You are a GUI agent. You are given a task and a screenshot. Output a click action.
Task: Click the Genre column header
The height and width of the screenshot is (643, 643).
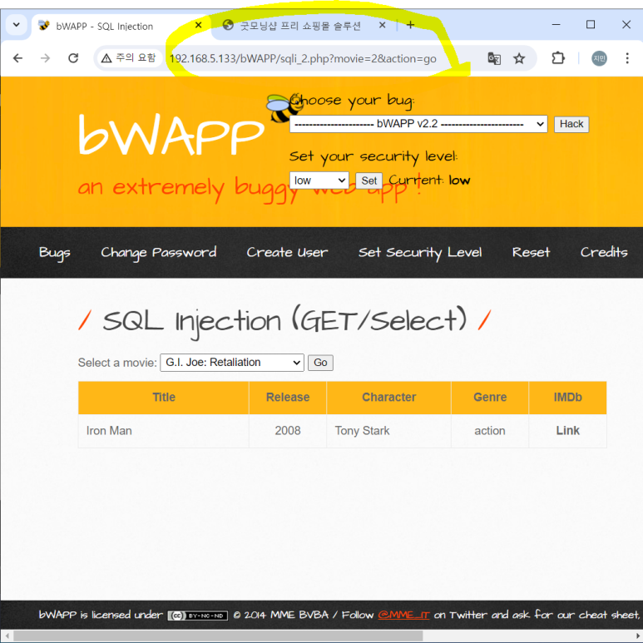(490, 398)
